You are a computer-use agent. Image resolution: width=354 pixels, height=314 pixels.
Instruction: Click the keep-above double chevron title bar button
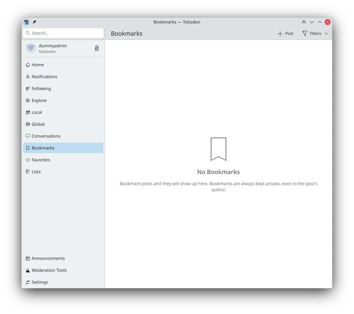click(304, 22)
